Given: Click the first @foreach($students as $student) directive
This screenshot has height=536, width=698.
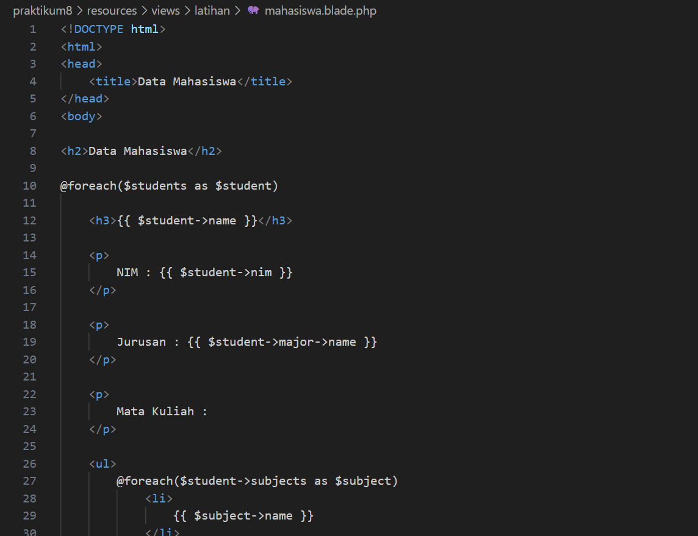Looking at the screenshot, I should (169, 185).
